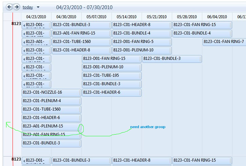This screenshot has width=246, height=166.
Task: Select the 05/07/2010 column header
Action: click(96, 17)
